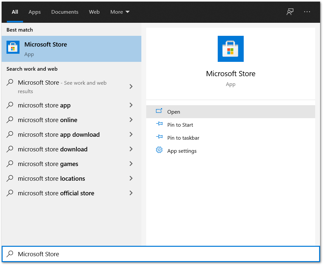Click the search icon beside 'microsoft store app'
Viewport: 323px width, 265px height.
(x=10, y=105)
